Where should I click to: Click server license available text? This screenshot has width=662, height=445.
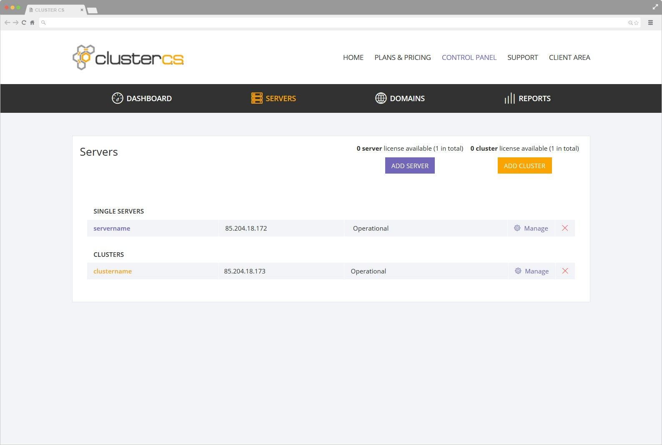(410, 148)
